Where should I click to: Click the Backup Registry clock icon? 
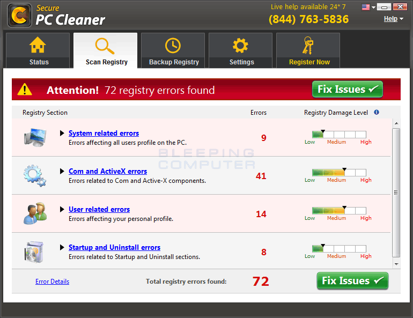point(173,46)
